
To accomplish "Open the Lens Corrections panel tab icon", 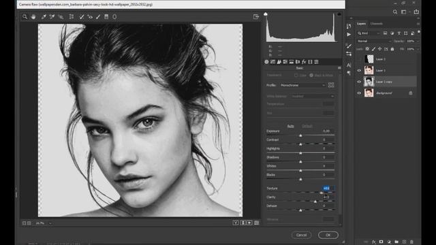I will [x=298, y=62].
